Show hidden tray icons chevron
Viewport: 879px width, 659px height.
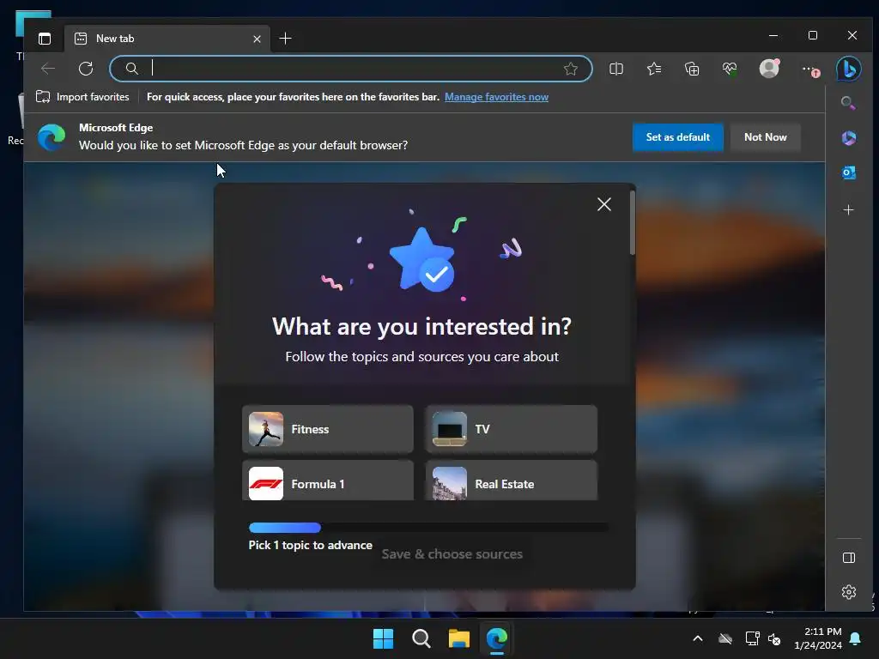coord(698,638)
